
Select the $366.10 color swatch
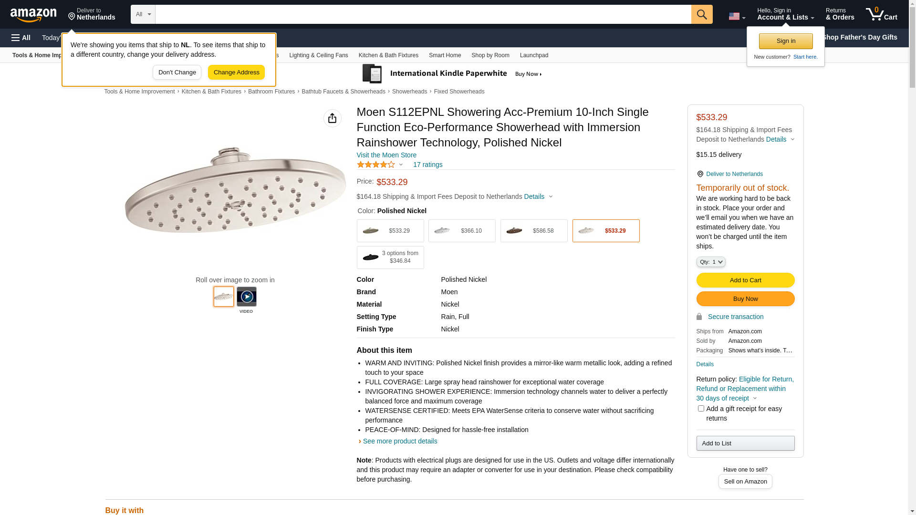coord(462,231)
